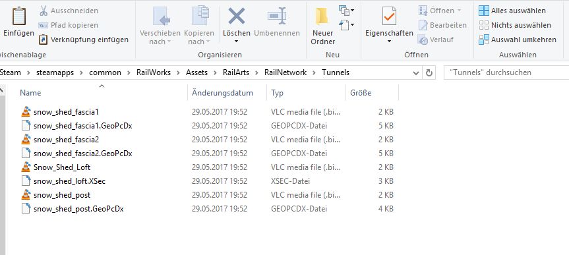569x255 pixels.
Task: Click Verknüpfung einfügen shortcut icon
Action: tap(43, 40)
